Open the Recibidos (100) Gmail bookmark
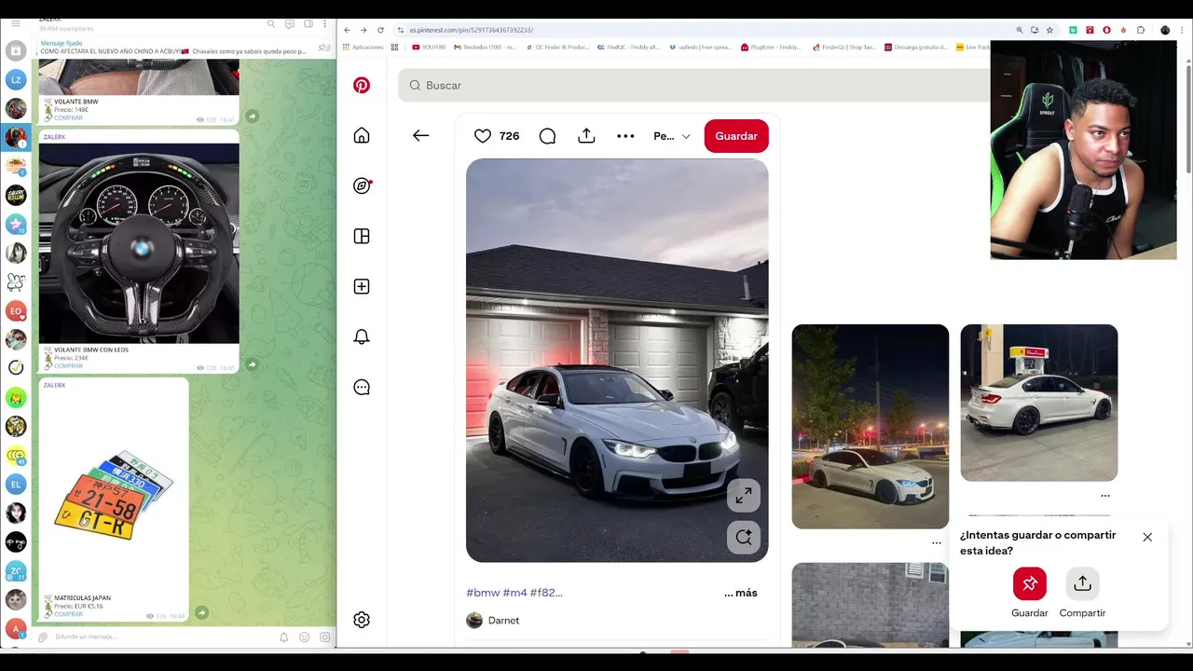Screen dimensions: 1193x671 [486, 47]
